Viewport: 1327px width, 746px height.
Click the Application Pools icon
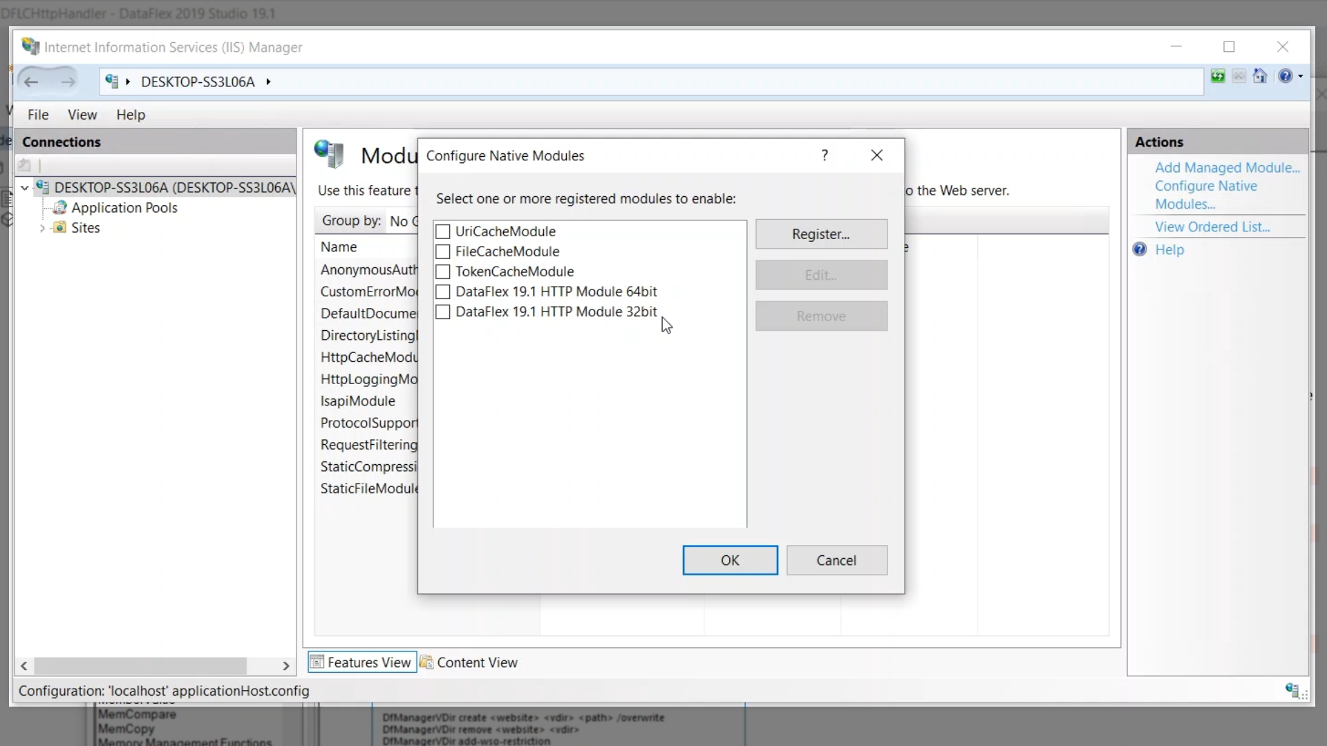click(x=60, y=207)
